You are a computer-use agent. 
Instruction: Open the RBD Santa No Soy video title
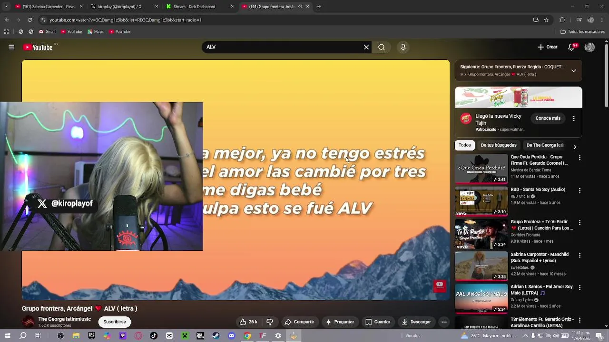point(538,190)
